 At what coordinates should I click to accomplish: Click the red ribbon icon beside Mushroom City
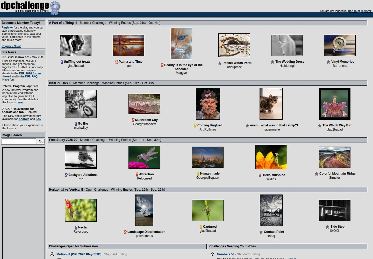click(x=133, y=120)
